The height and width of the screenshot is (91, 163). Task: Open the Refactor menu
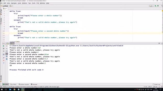[25, 3]
